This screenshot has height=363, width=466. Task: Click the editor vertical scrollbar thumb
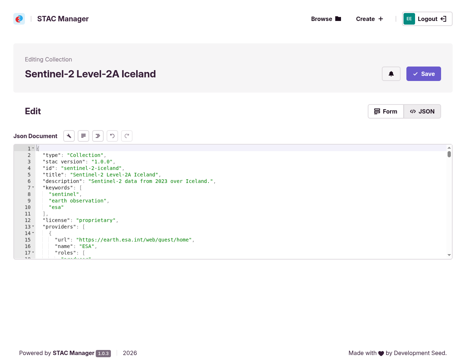449,154
